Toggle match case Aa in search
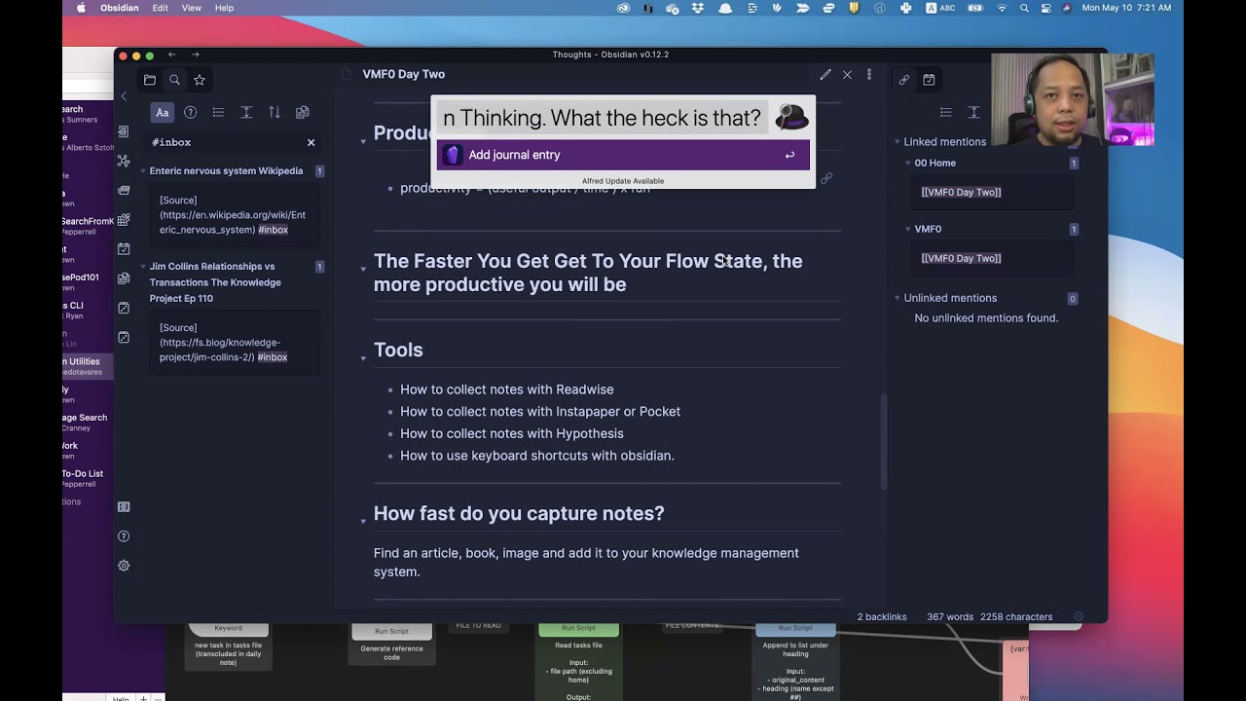1246x701 pixels. tap(163, 113)
